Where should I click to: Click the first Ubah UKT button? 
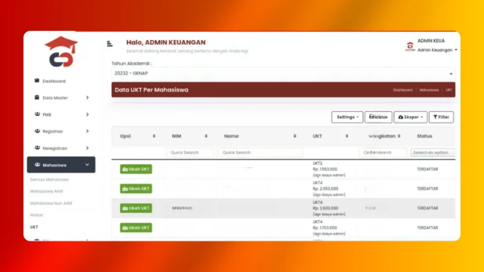tap(136, 169)
